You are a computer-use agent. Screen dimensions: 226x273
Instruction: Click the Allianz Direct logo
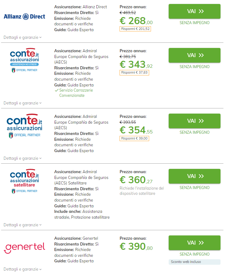(24, 16)
